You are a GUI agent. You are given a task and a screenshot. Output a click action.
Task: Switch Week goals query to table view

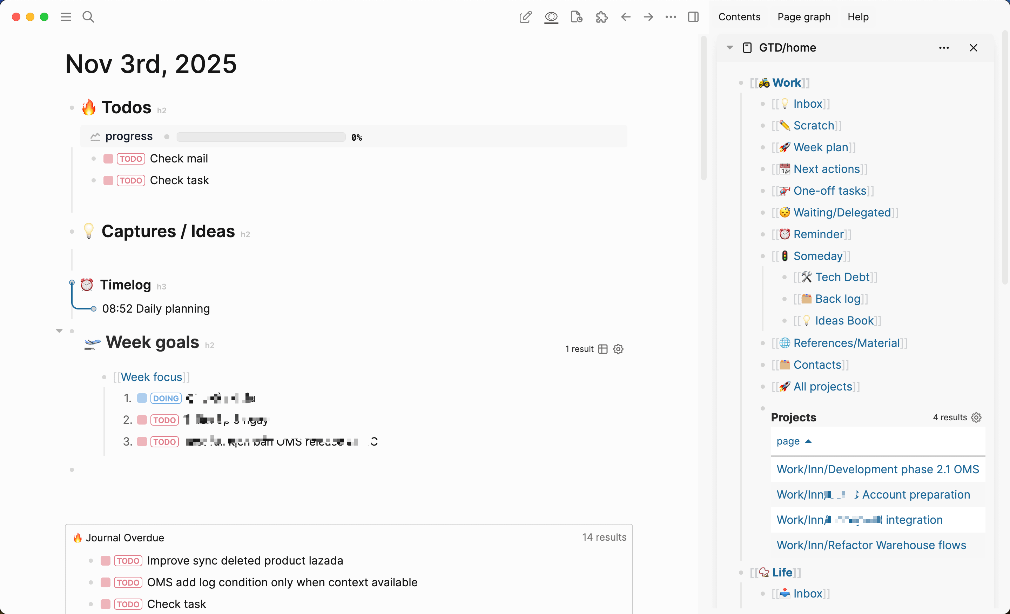click(x=602, y=349)
